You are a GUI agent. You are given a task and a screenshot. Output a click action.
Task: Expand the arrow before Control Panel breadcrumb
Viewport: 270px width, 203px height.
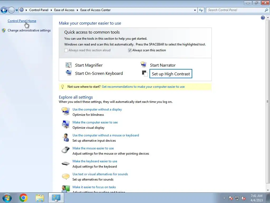click(26, 10)
